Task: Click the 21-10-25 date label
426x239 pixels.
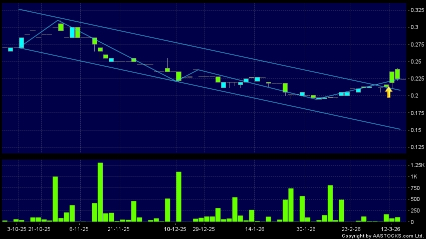Action: pos(40,228)
